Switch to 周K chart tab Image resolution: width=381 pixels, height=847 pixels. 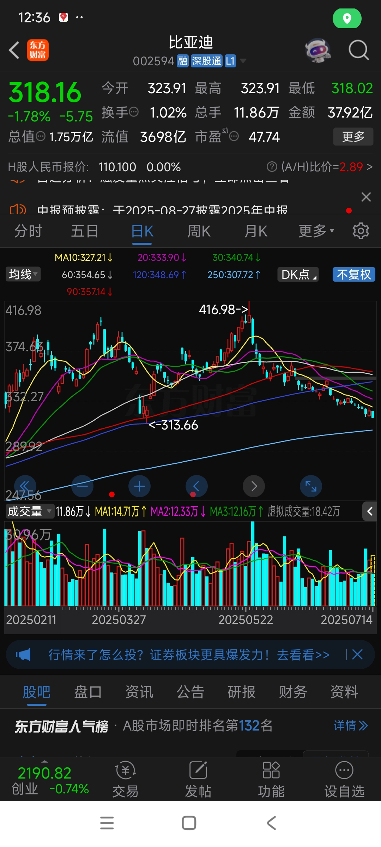(x=199, y=232)
